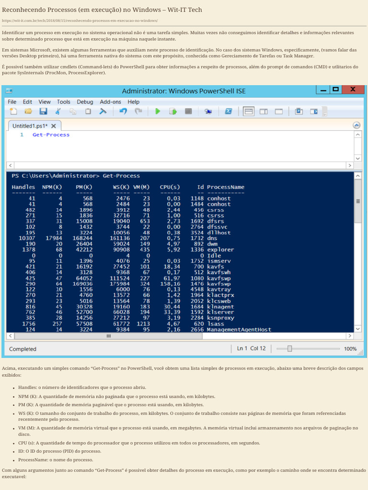Image resolution: width=368 pixels, height=490 pixels.
Task: Open the wit-it.com.br article URL link
Action: click(x=80, y=21)
